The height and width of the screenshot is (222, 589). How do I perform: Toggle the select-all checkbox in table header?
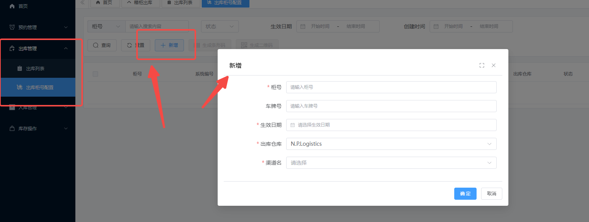[x=95, y=74]
